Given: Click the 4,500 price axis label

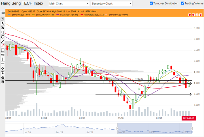Looking at the screenshot, I should 196,72.
